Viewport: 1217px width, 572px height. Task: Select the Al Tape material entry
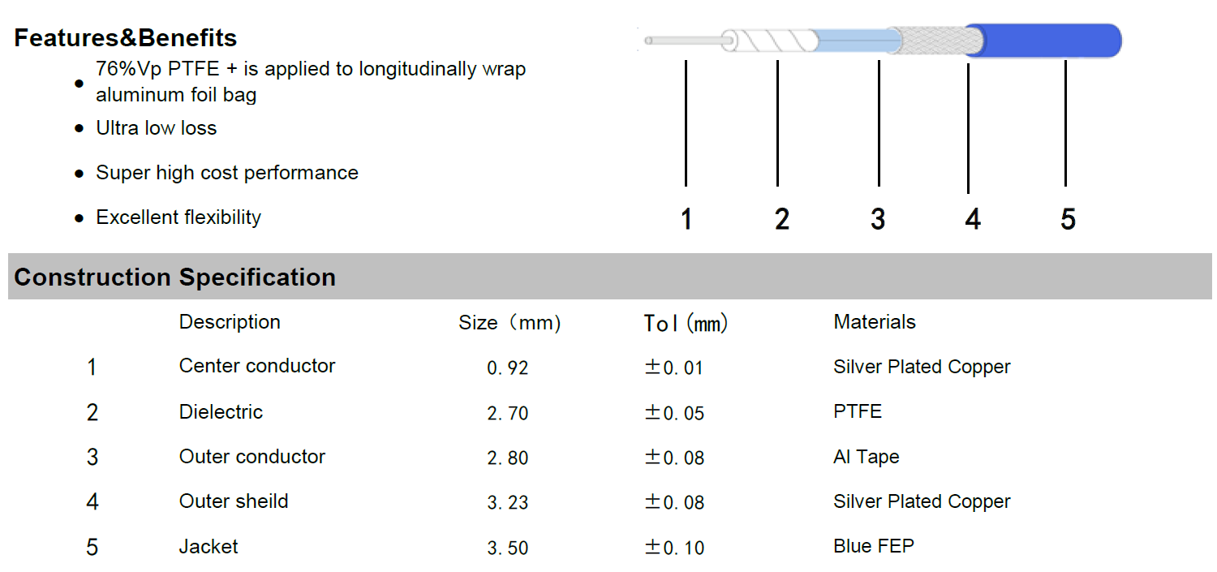867,457
